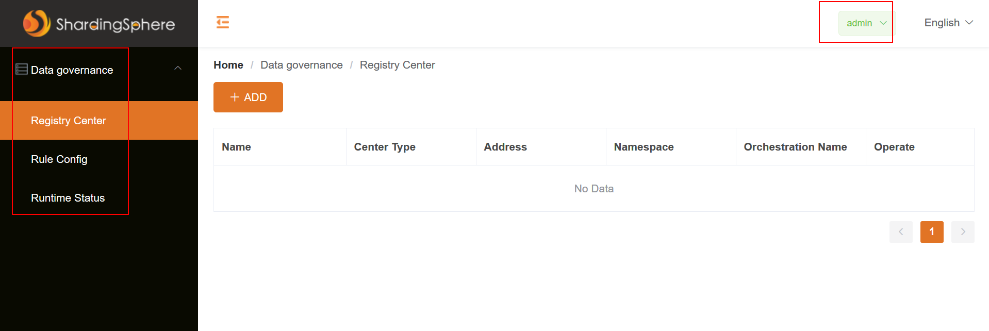Click the ShardingSphere title text

[x=116, y=24]
